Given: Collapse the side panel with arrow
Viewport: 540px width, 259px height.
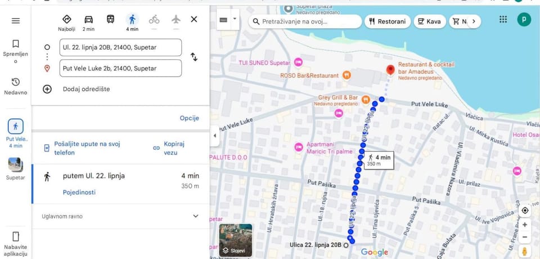Looking at the screenshot, I should (214, 136).
